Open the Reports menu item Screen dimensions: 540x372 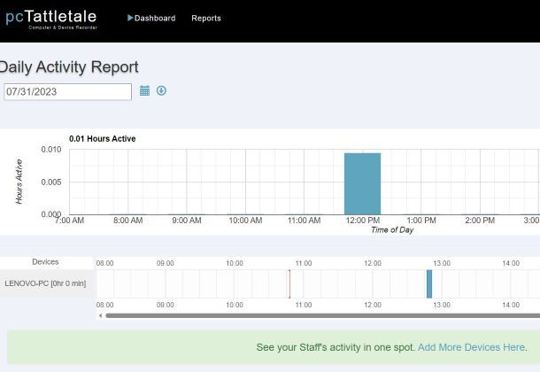click(206, 19)
